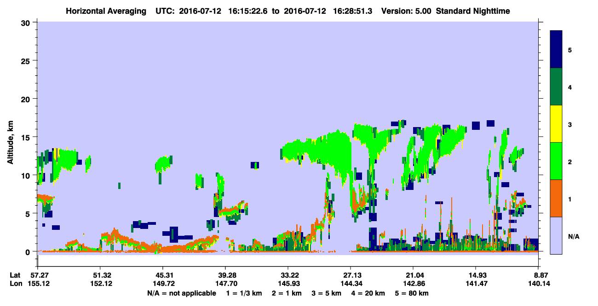Click the dark green colorbar segment labeled 4
This screenshot has width=598, height=306.
556,87
